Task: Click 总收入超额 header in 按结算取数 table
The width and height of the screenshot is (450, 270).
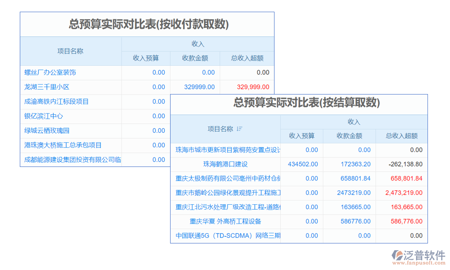Action: point(401,136)
